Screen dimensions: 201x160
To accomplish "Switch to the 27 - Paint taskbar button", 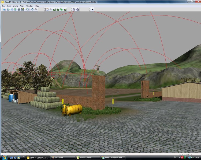I will [x=63, y=158].
